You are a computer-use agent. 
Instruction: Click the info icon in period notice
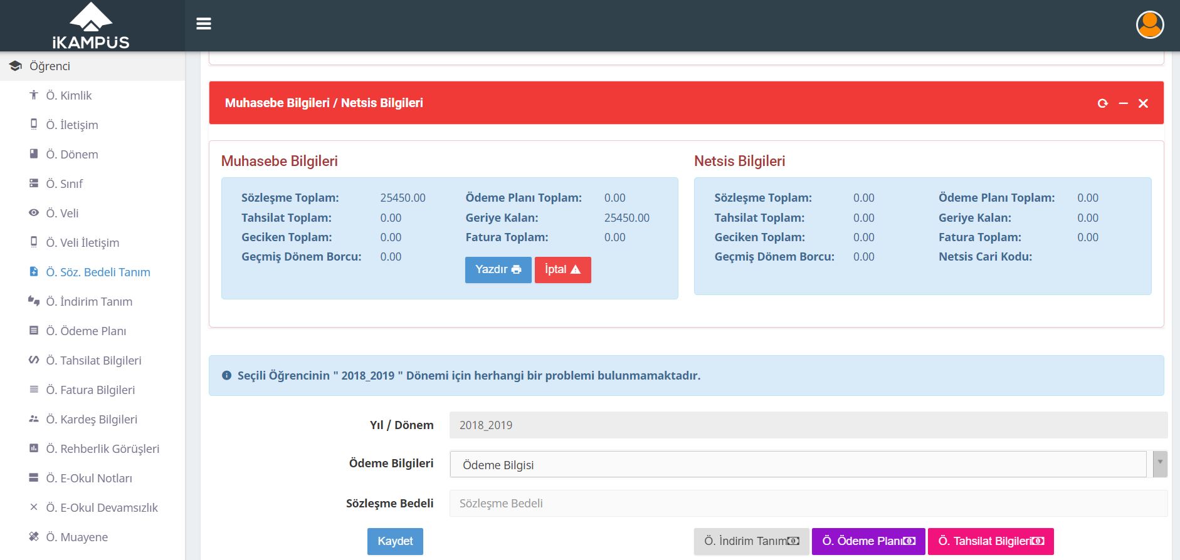click(226, 375)
